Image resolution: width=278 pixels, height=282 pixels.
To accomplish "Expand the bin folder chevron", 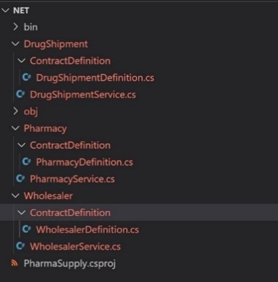I will pos(15,27).
